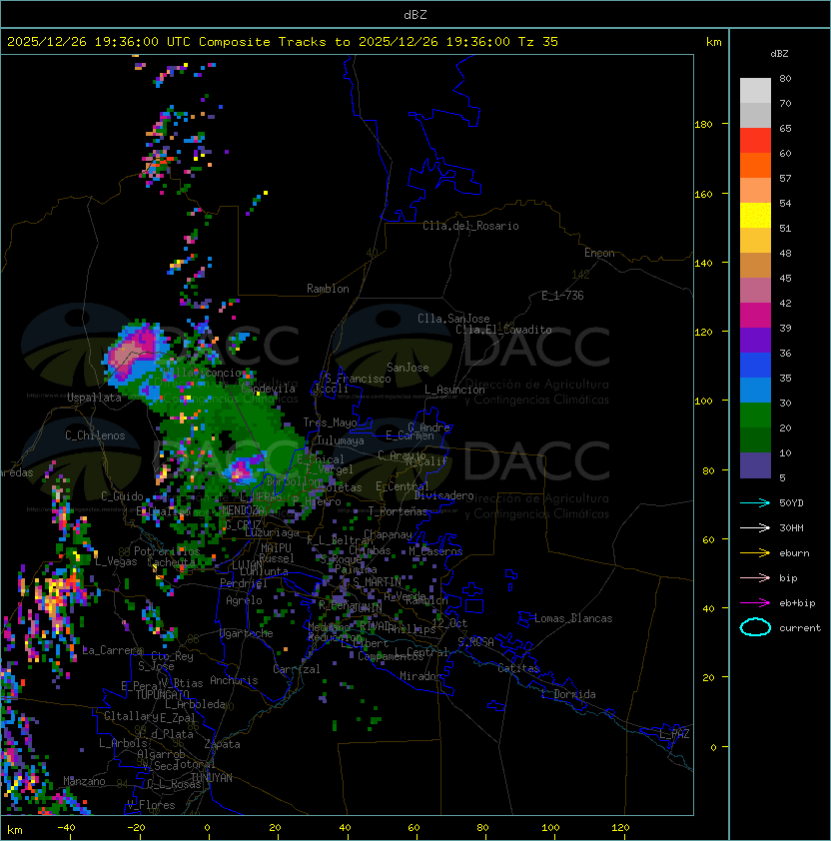Click the white 30HM arrow legend icon
The height and width of the screenshot is (841, 831).
(755, 528)
